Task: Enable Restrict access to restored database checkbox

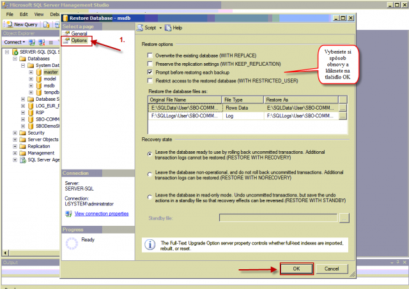Action: tap(150, 81)
